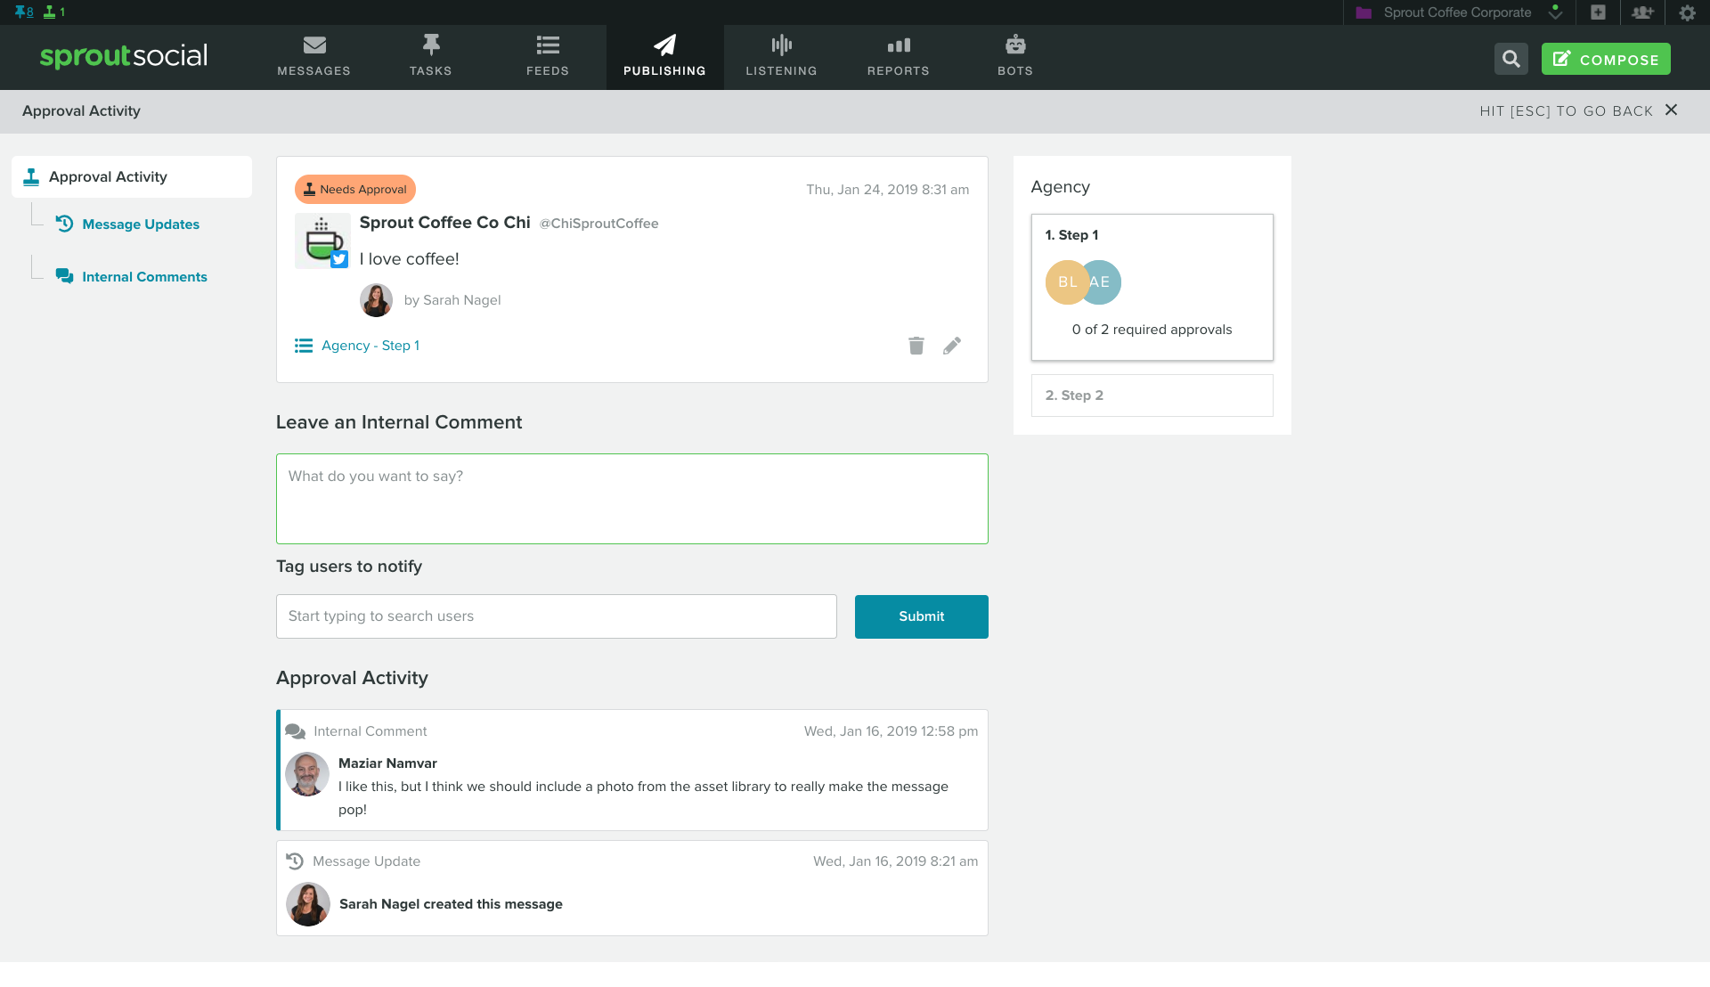
Task: Click the Sprout Coffee Co Chi profile avatar
Action: point(322,241)
